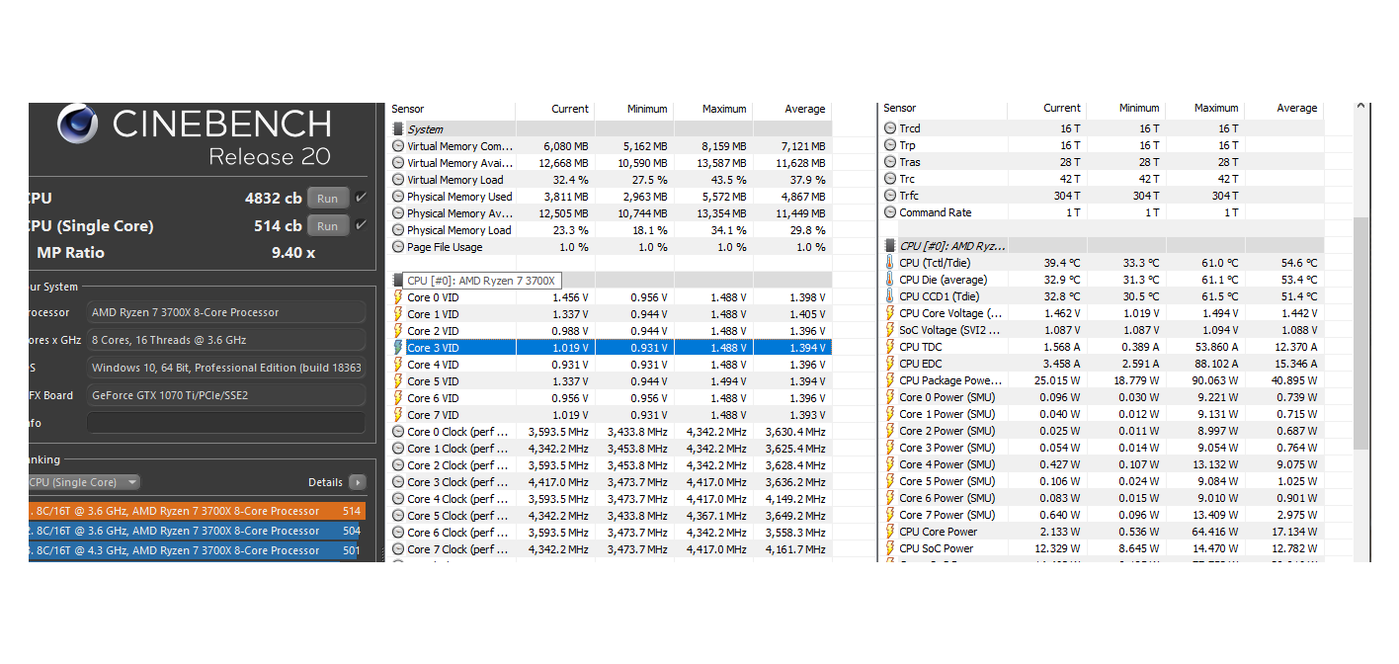This screenshot has height=664, width=1399.
Task: Click the CPU CCD1 (Tdie) thermometer icon
Action: (x=890, y=296)
